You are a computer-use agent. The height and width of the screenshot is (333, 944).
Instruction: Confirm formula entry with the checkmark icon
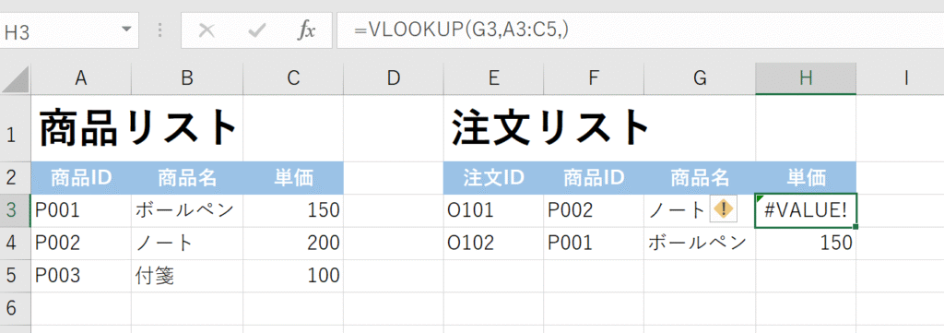[x=257, y=30]
